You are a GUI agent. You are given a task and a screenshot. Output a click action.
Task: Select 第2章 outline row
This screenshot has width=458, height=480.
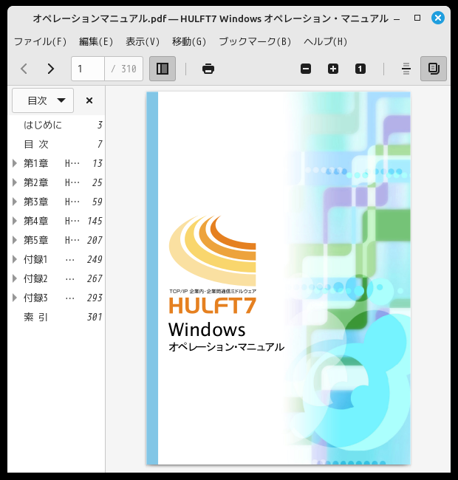[x=57, y=182]
